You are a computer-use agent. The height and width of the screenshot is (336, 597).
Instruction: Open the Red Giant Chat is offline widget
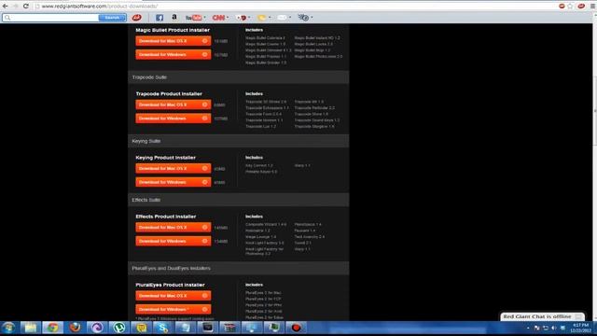click(x=542, y=316)
